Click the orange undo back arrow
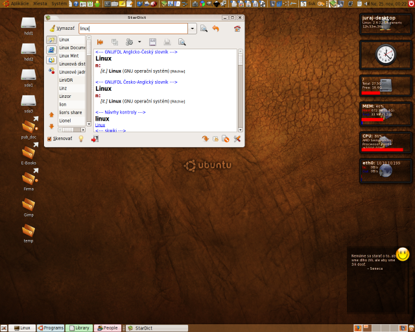 216,29
